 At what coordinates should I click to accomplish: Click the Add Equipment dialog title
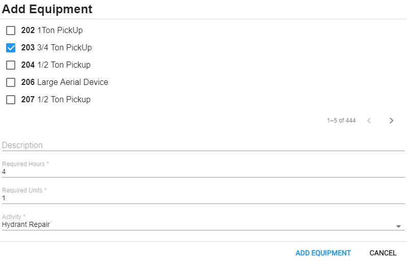(x=47, y=9)
